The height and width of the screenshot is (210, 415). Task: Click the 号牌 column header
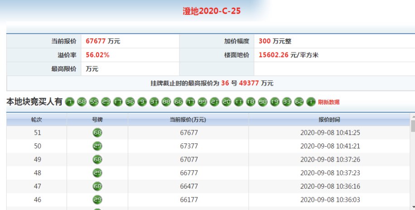tap(97, 120)
